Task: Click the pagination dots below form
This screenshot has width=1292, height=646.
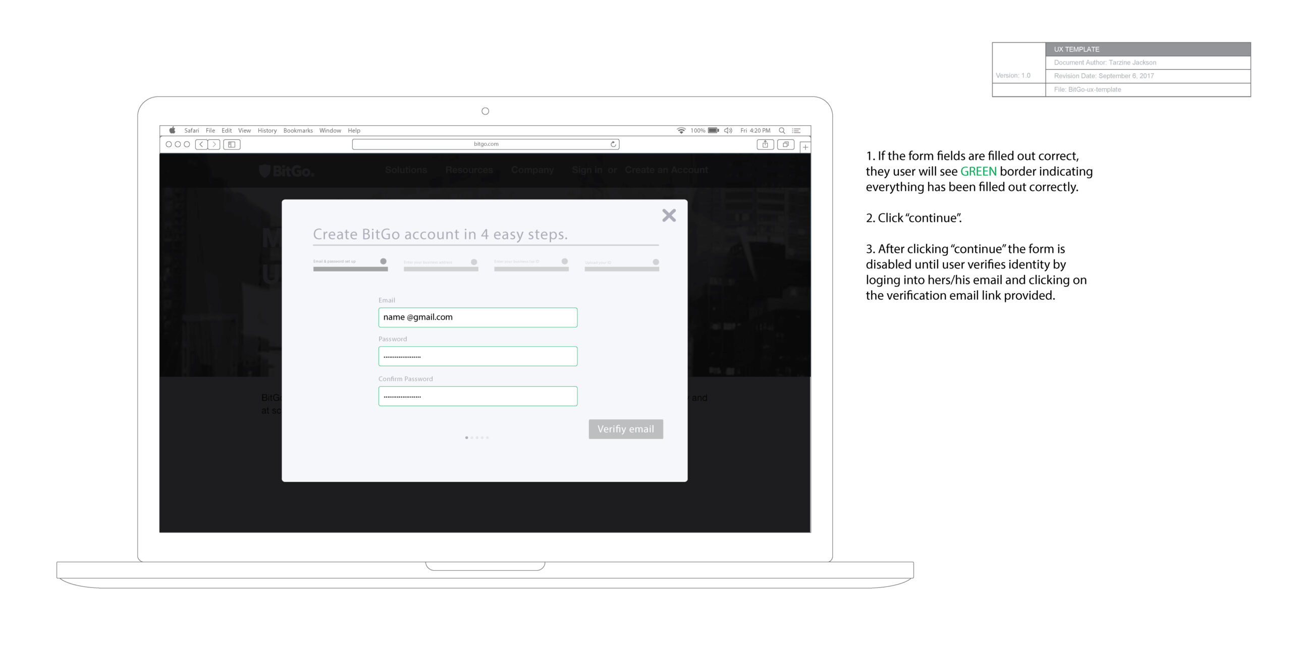Action: click(x=477, y=438)
